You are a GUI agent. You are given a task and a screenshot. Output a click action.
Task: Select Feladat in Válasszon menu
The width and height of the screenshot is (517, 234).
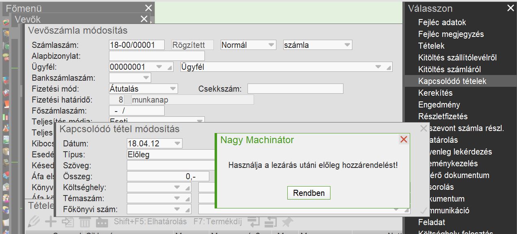click(431, 222)
